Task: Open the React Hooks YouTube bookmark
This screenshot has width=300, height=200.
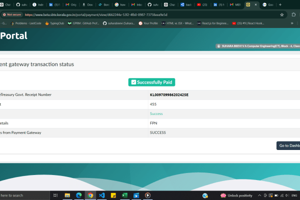Action: (248, 23)
